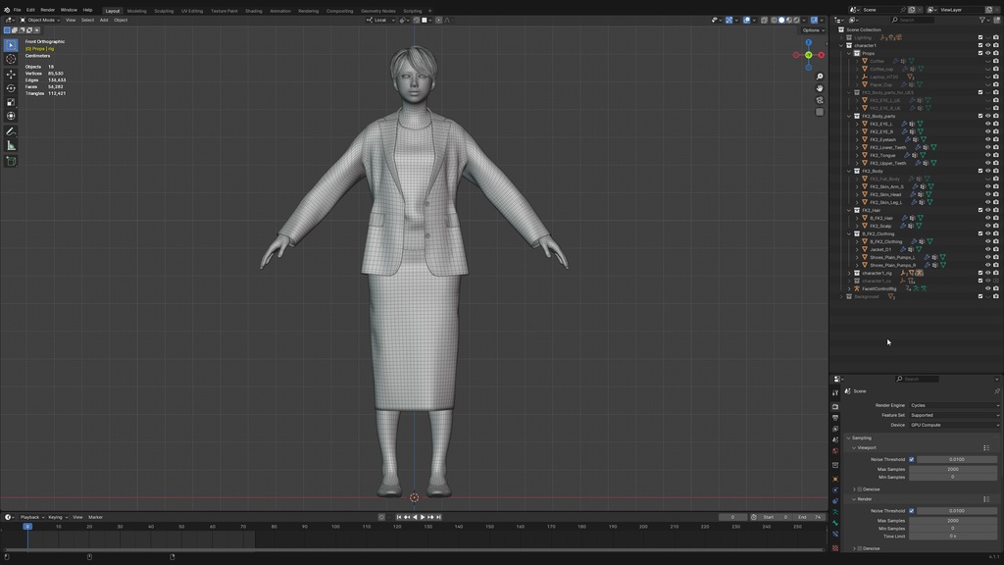The image size is (1004, 565).
Task: Click the Outliner search field
Action: [x=912, y=19]
